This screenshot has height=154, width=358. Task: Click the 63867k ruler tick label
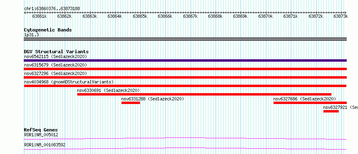[190, 16]
